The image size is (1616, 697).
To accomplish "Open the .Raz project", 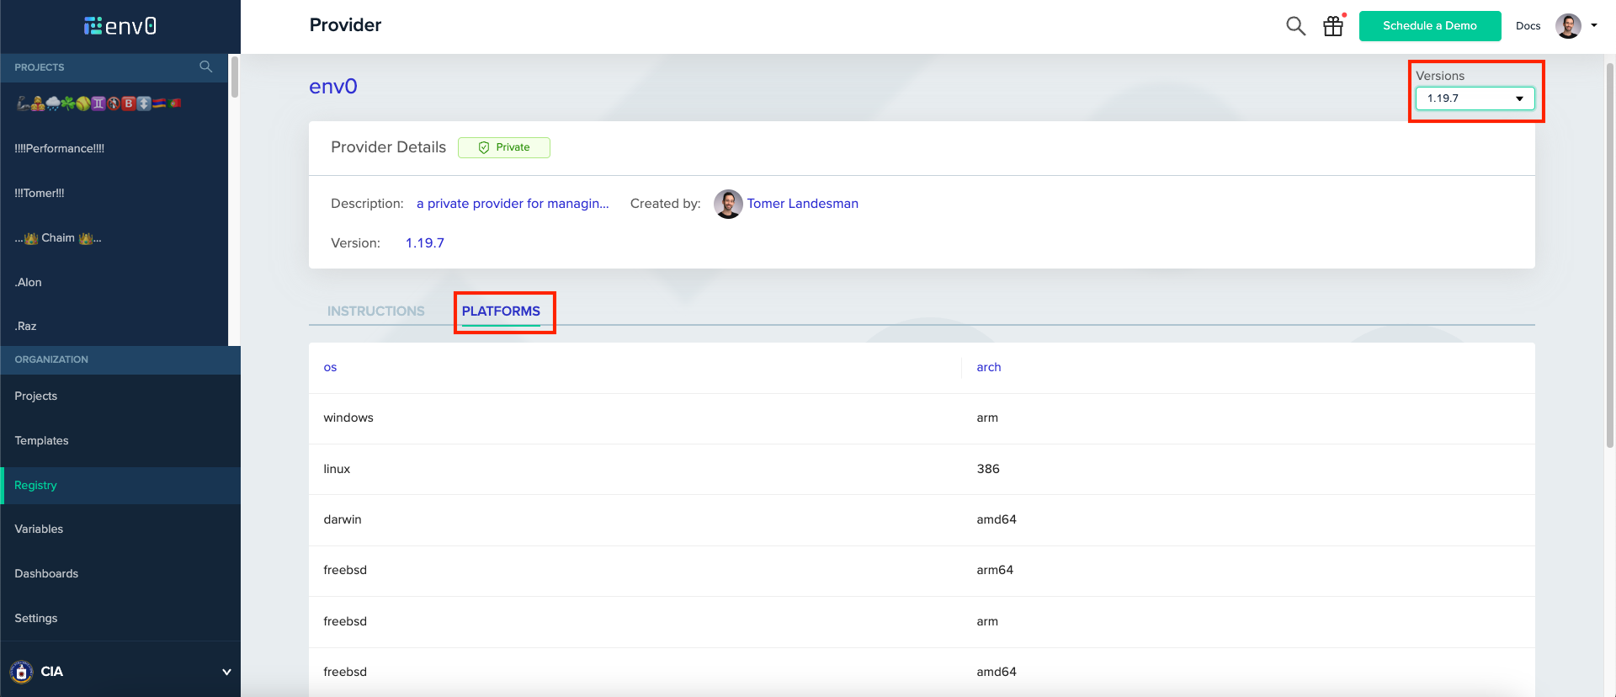I will coord(25,326).
